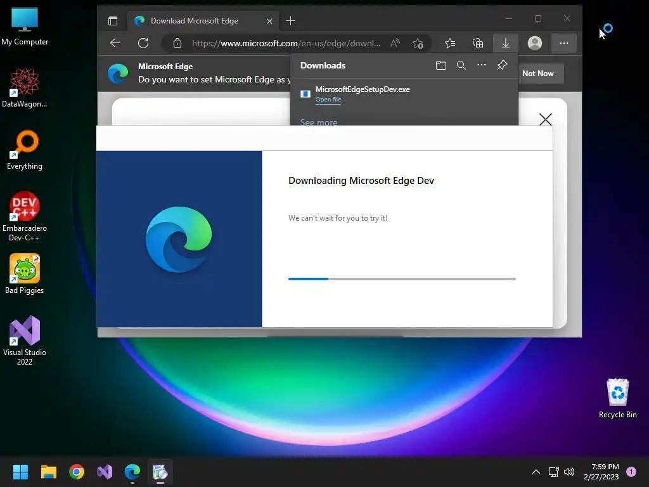The image size is (649, 487).
Task: Click the Open file link
Action: [x=328, y=100]
